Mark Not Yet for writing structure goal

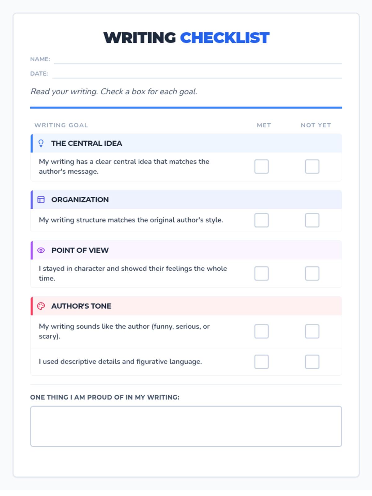tap(312, 220)
